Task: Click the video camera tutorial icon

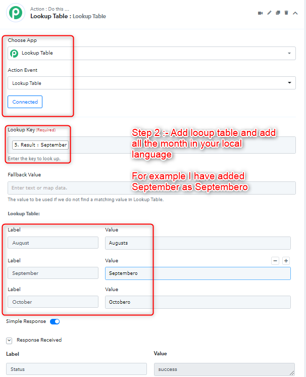Action: 260,13
